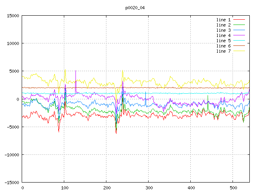
Task: Select the 'line 7' legend label
Action: [x=223, y=51]
